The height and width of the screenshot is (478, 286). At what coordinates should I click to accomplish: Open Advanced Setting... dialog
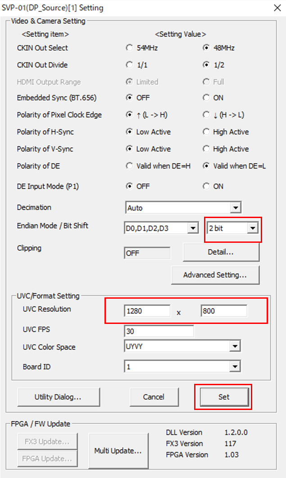coord(215,275)
